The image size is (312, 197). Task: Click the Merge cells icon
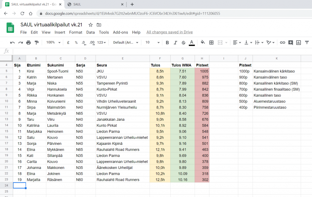[220, 43]
